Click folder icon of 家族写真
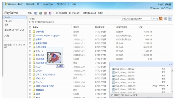Screen dimensions: 175x100 (34, 32)
